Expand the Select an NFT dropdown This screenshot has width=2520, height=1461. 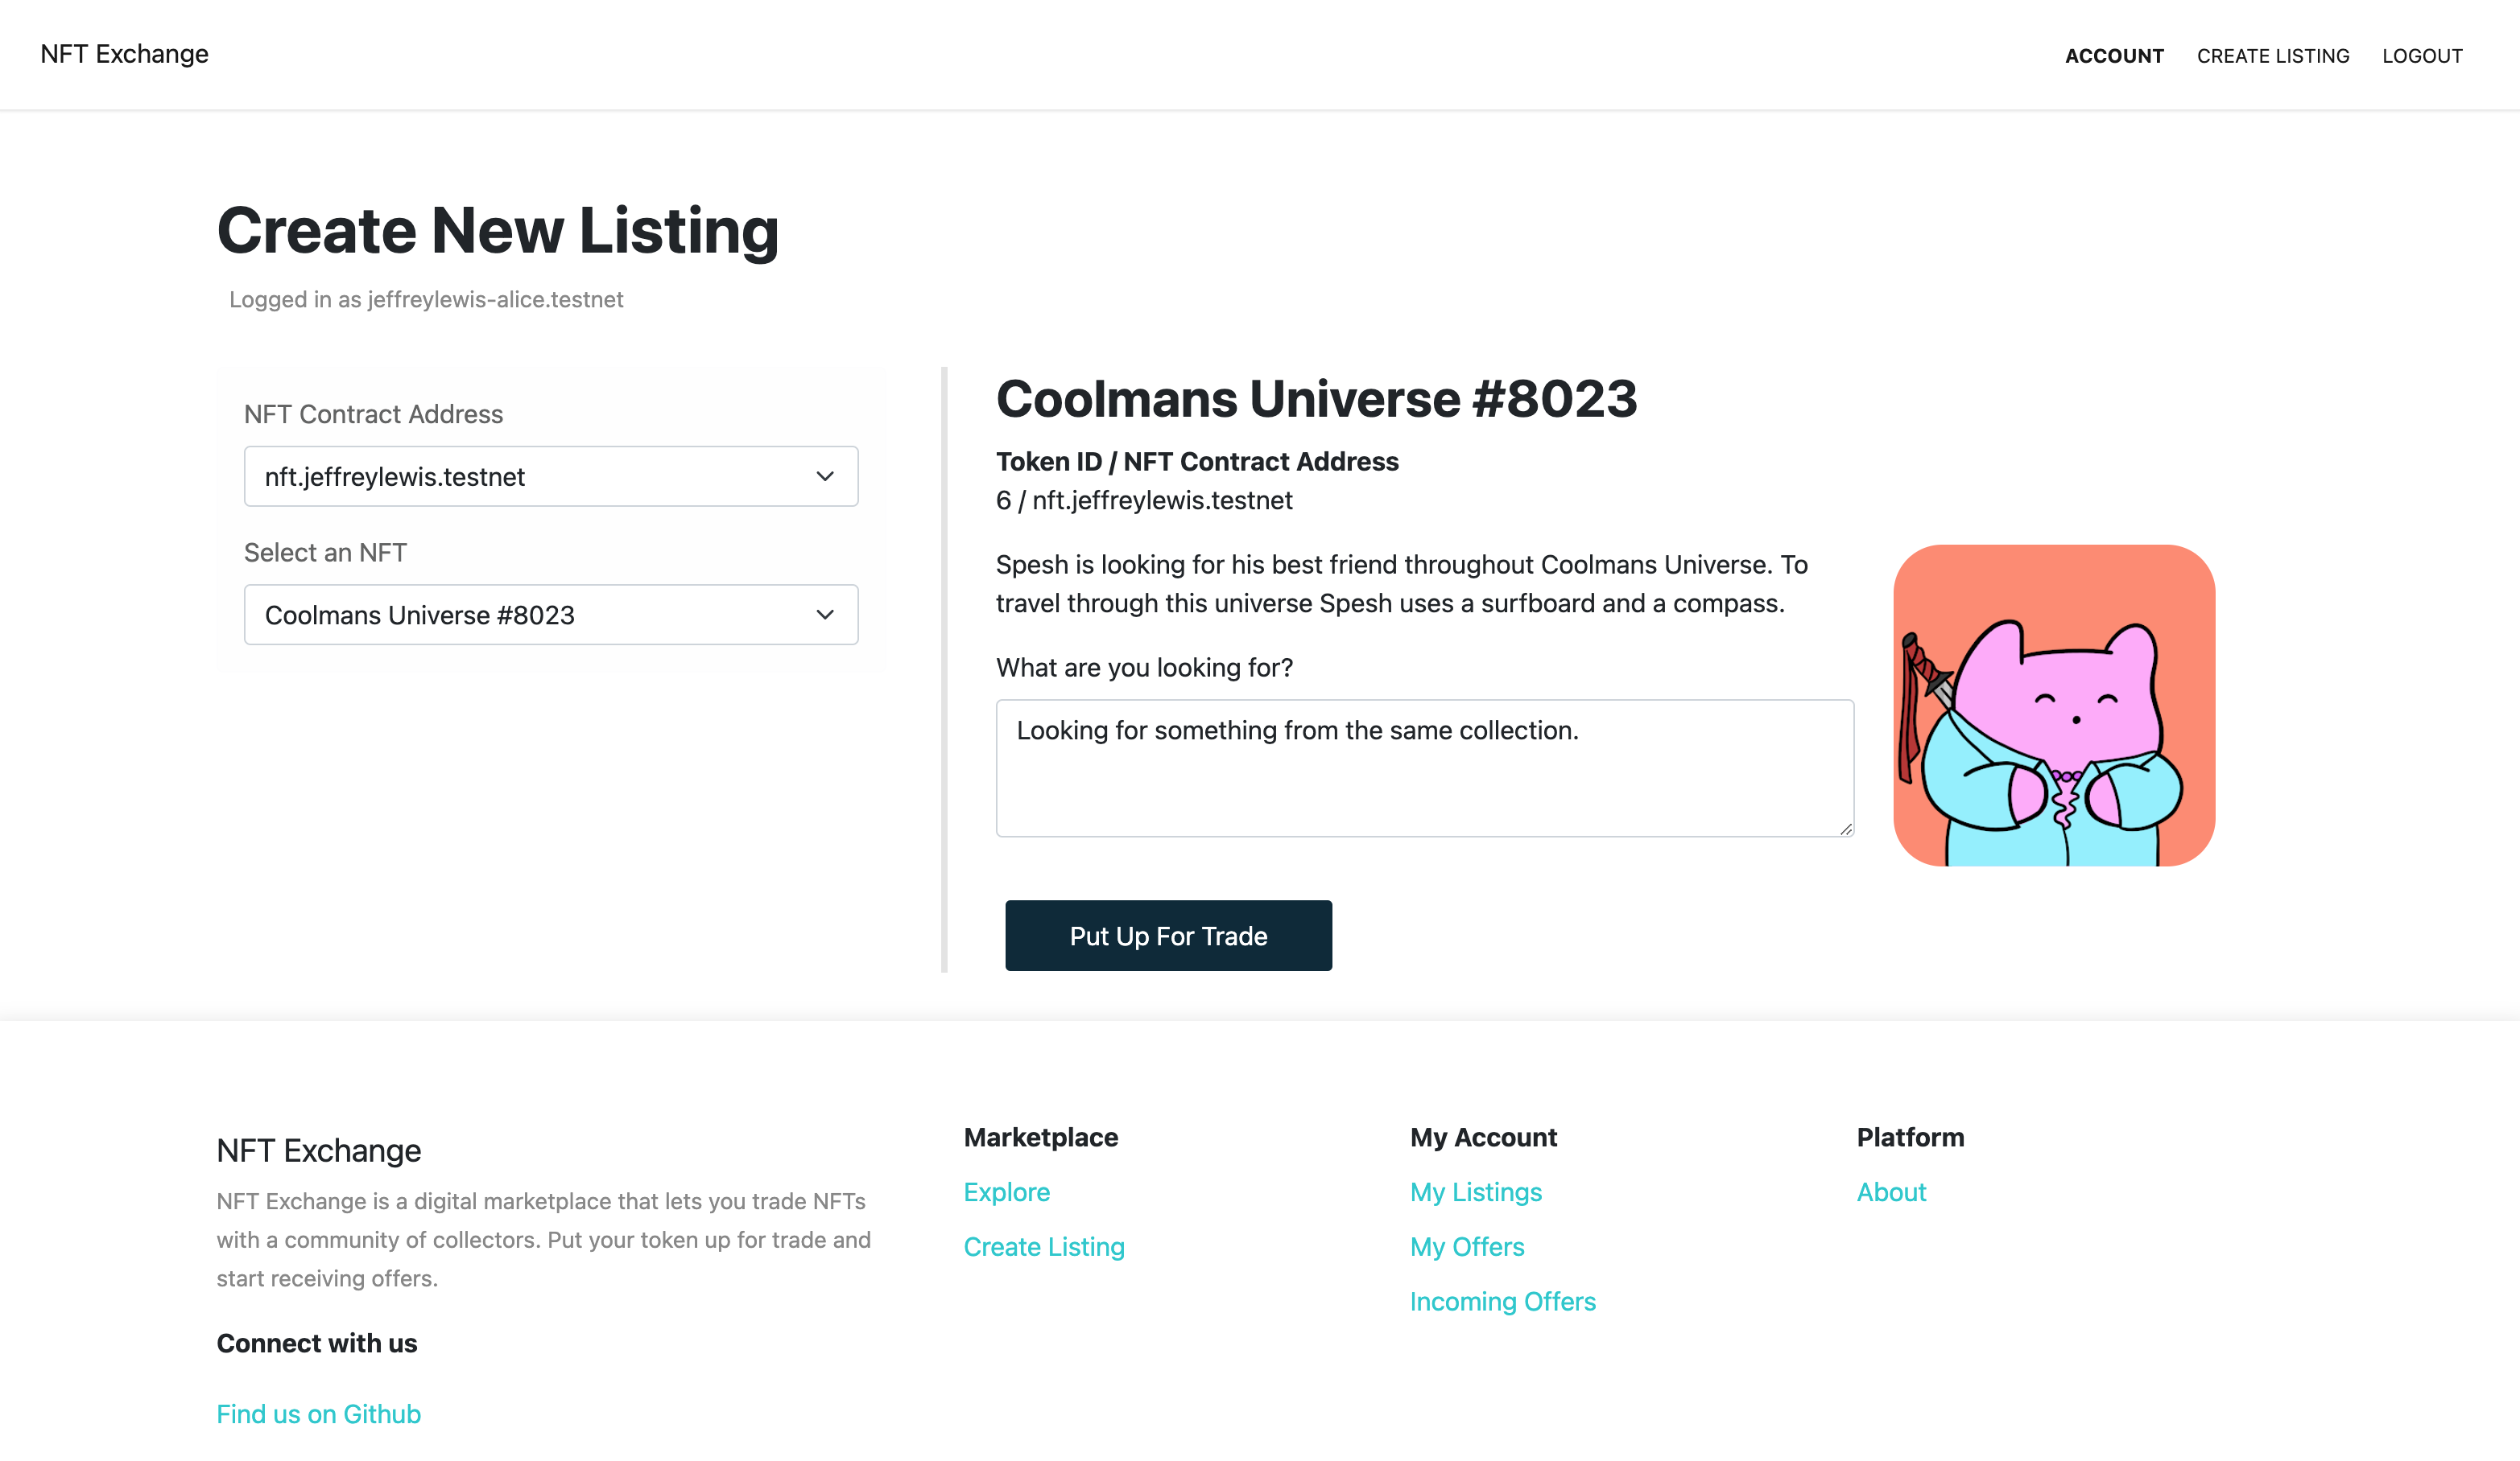550,615
